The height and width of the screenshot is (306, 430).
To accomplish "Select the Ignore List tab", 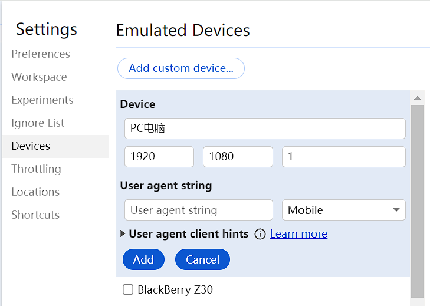I will click(38, 123).
